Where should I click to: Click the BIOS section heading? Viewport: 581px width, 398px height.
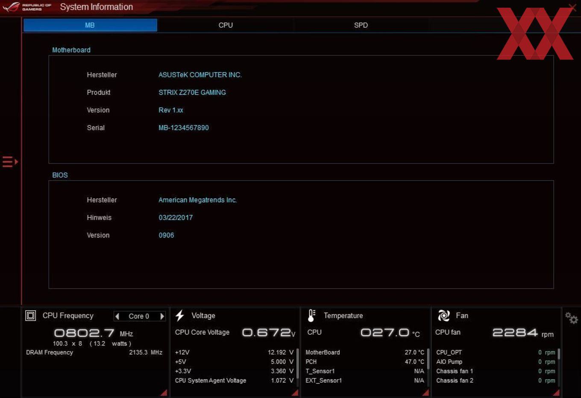click(60, 175)
